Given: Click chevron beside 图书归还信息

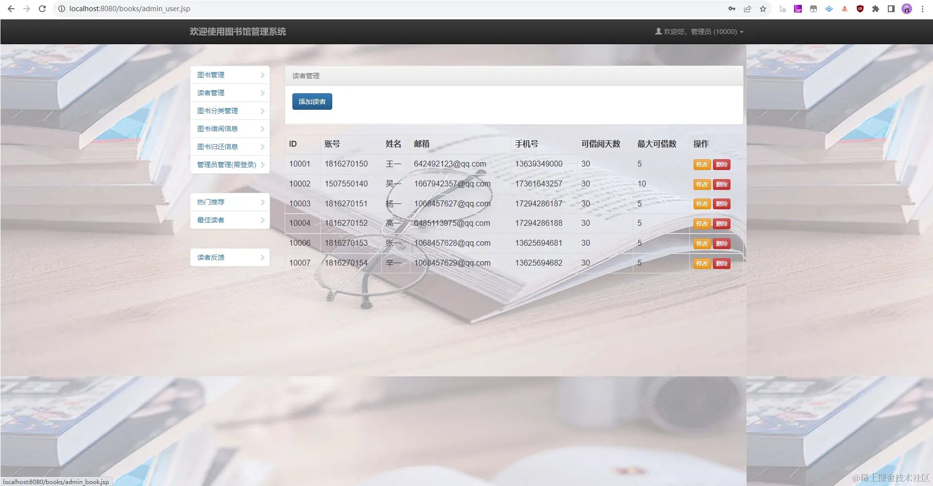Looking at the screenshot, I should (x=262, y=147).
